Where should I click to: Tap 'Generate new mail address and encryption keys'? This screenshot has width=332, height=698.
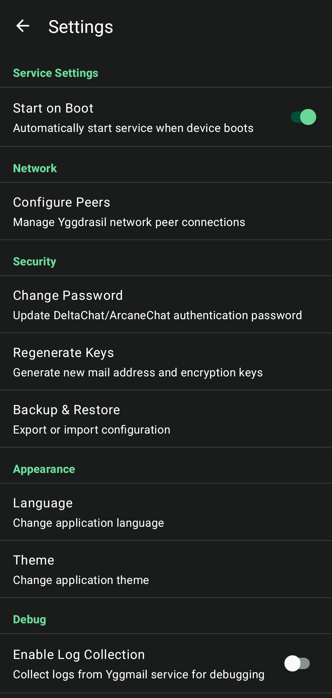pyautogui.click(x=138, y=372)
